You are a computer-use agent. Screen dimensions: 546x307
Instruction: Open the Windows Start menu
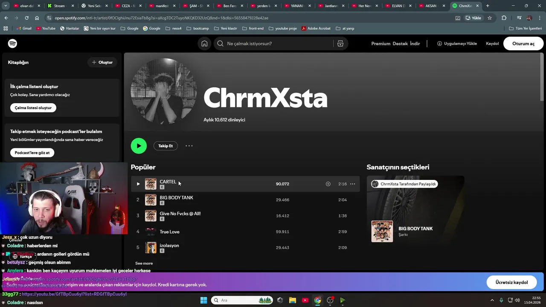coord(203,300)
